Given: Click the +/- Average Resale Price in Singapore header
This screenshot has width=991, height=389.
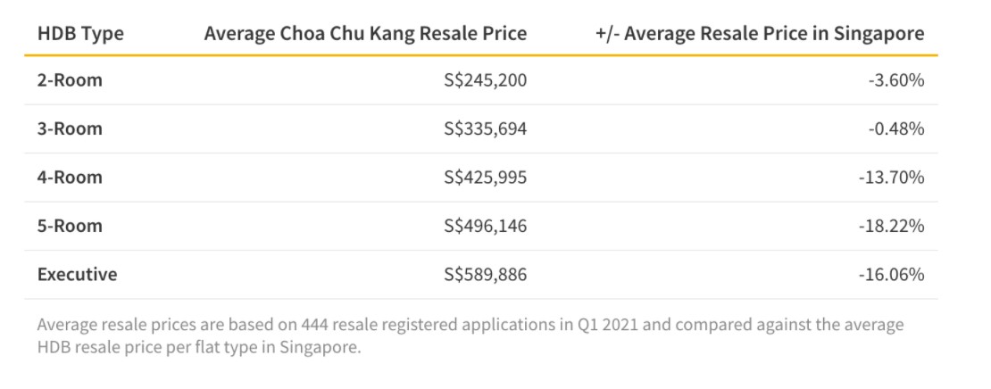Looking at the screenshot, I should click(x=759, y=34).
